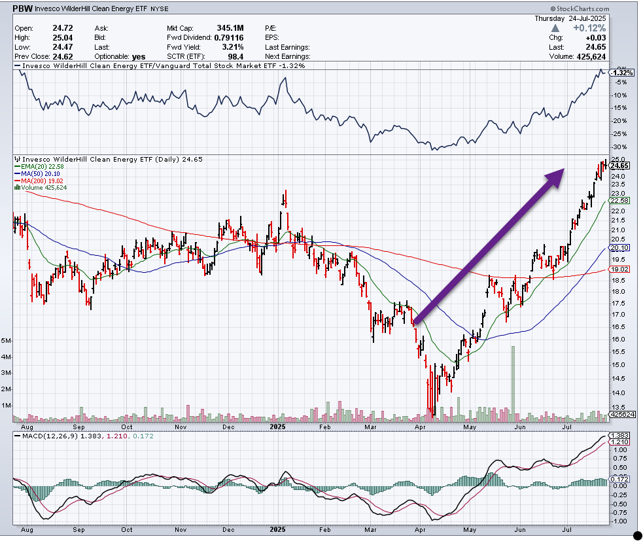Click the 1.210 signal line axis tag

pyautogui.click(x=619, y=442)
